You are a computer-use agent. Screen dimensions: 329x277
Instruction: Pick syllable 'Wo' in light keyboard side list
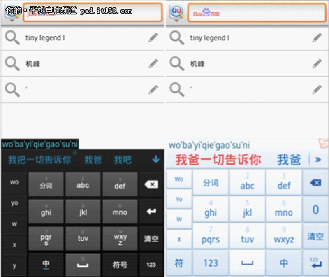(x=179, y=179)
